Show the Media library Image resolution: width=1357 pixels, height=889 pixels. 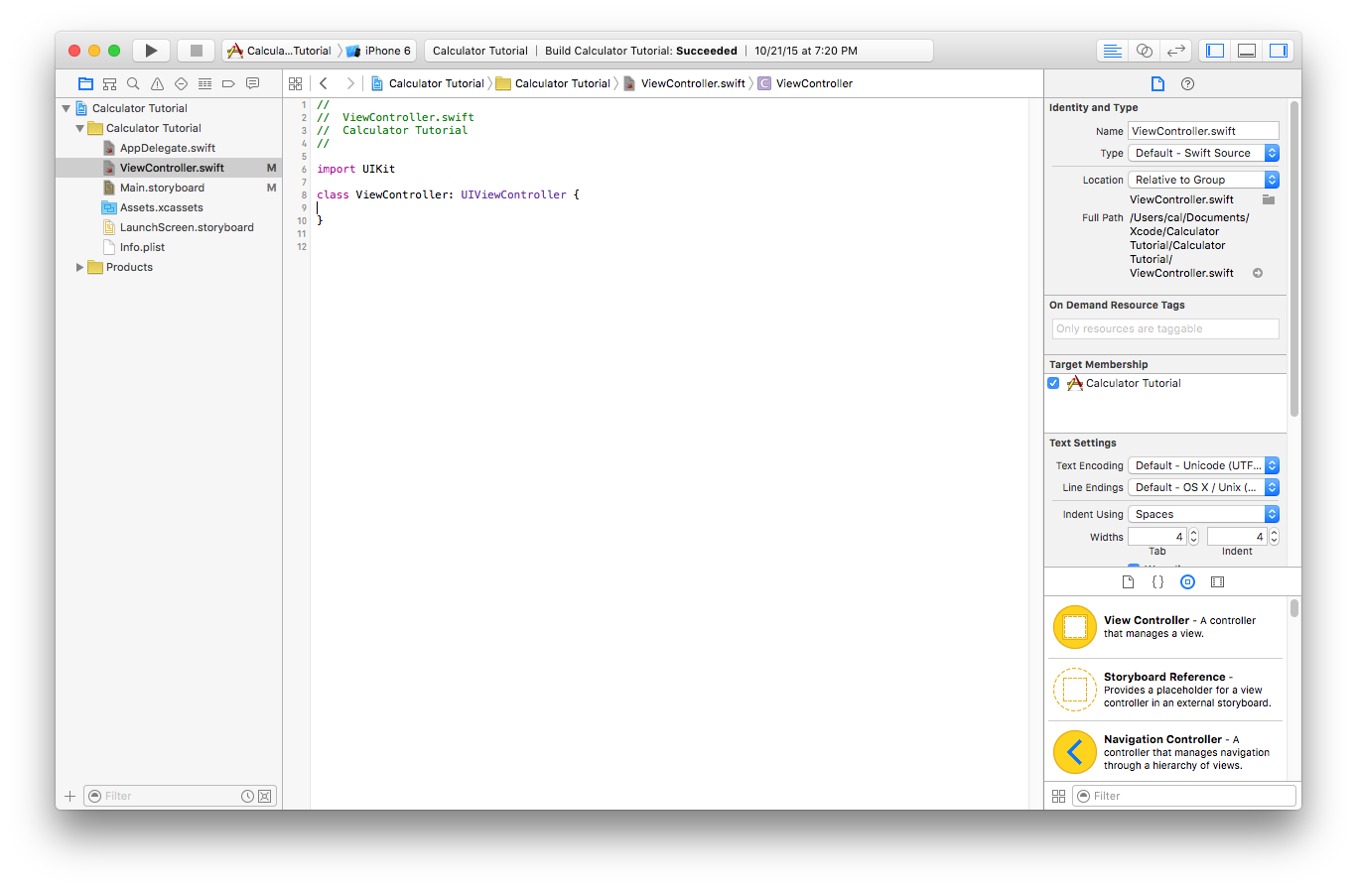tap(1217, 582)
